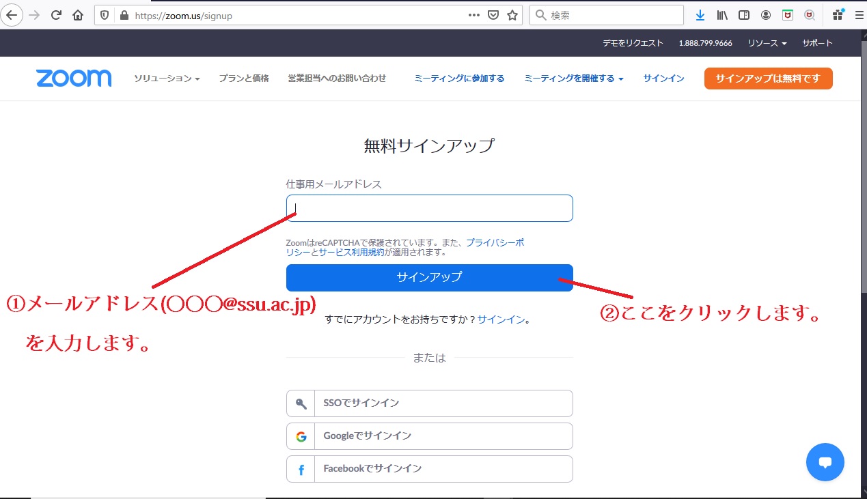Open the Firefox account avatar icon
This screenshot has height=499, width=867.
tap(766, 15)
